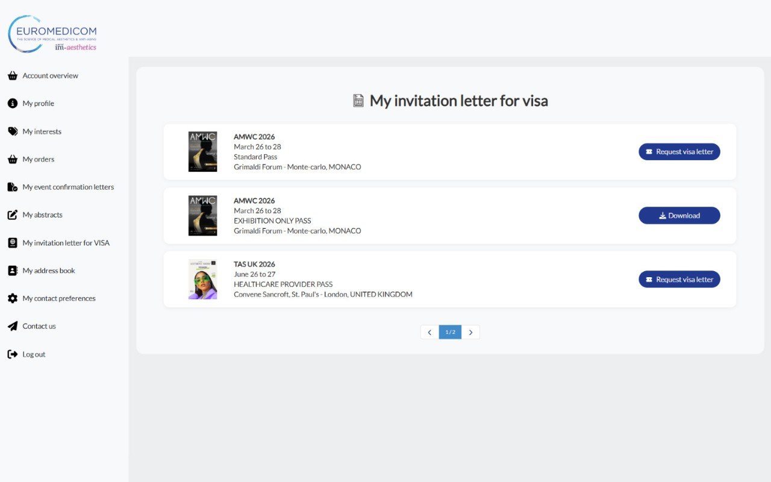This screenshot has height=482, width=771.
Task: Go to next page of letters
Action: [470, 332]
